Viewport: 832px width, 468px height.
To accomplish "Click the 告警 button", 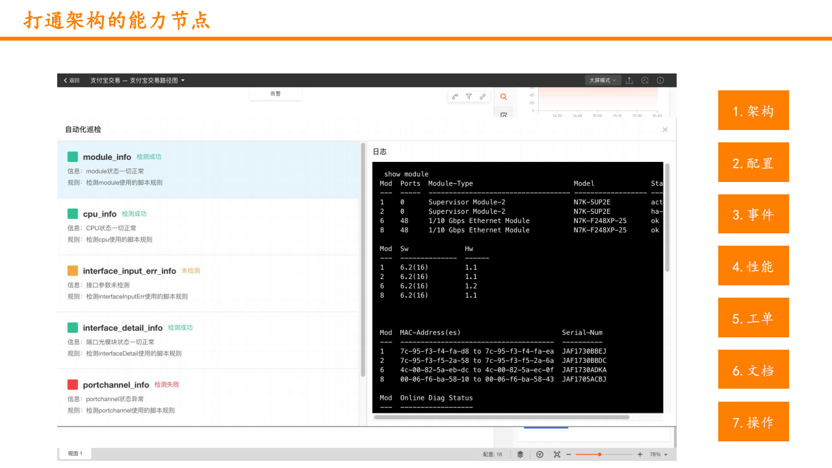I will point(276,94).
